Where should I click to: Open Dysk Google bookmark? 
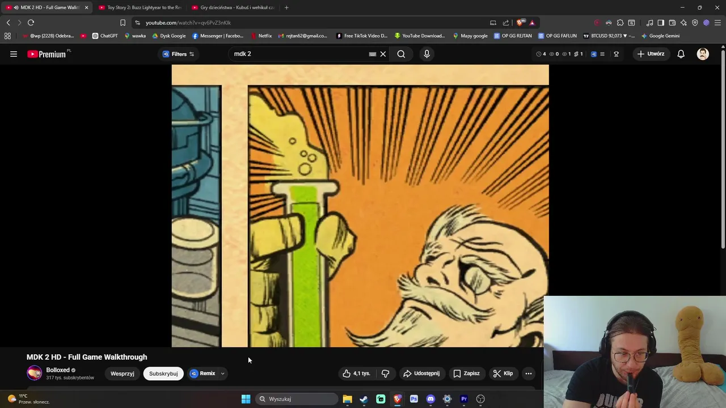[x=168, y=36]
